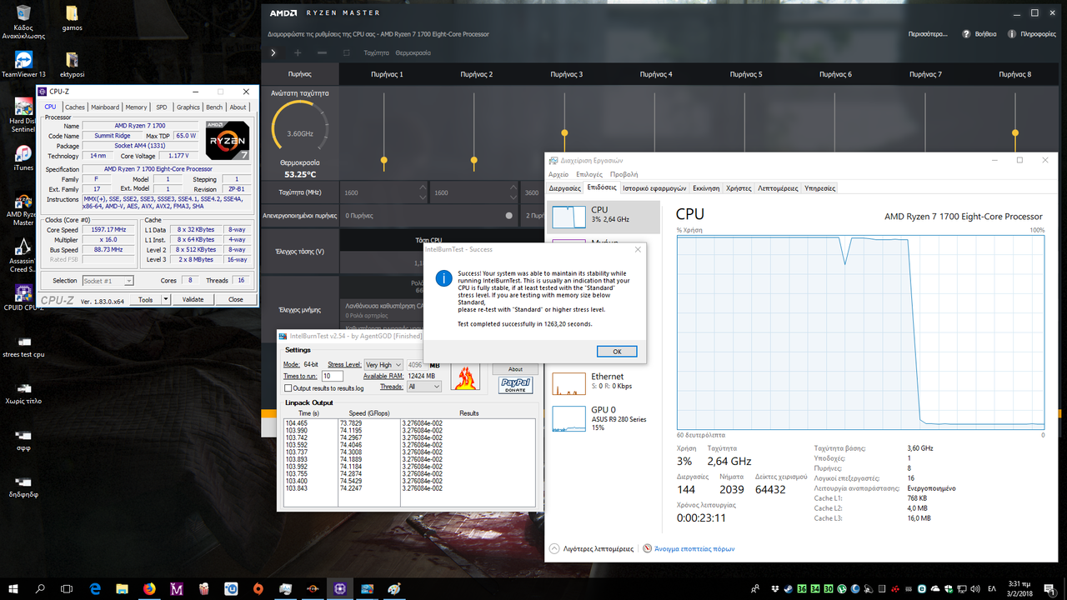Switch to 'Υπηρεσίες' tab in Task Manager
The width and height of the screenshot is (1067, 600).
(820, 188)
